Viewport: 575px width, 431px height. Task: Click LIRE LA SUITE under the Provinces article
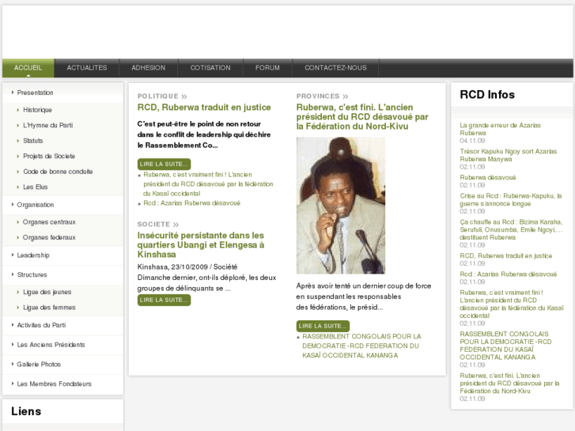(x=323, y=326)
